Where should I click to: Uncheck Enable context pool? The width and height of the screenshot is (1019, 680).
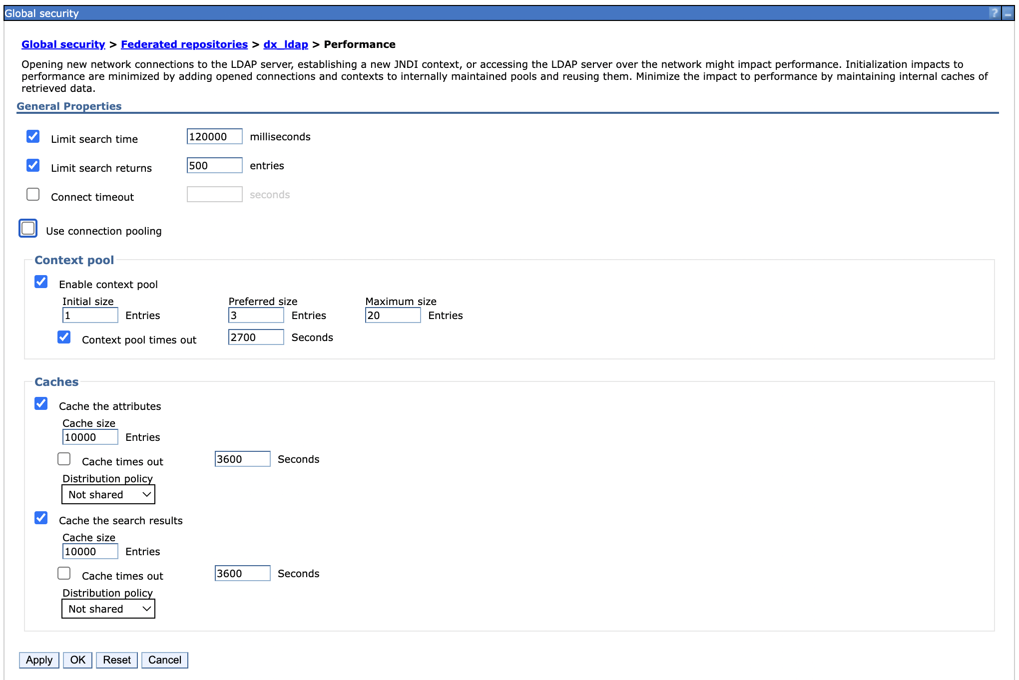click(41, 282)
